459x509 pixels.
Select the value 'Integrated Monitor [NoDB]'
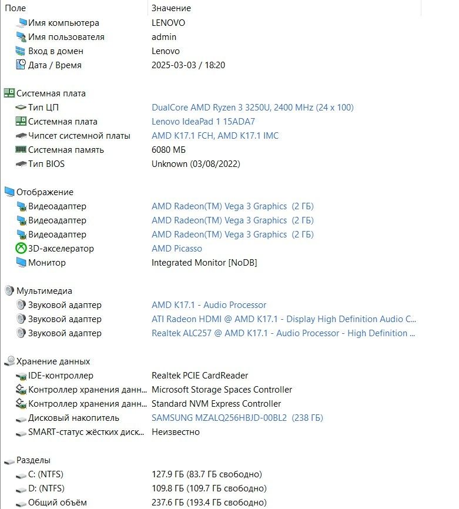204,263
